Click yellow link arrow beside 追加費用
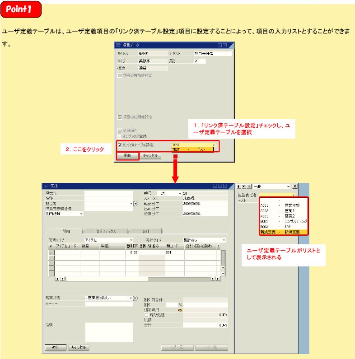The width and height of the screenshot is (355, 359). pos(180,310)
